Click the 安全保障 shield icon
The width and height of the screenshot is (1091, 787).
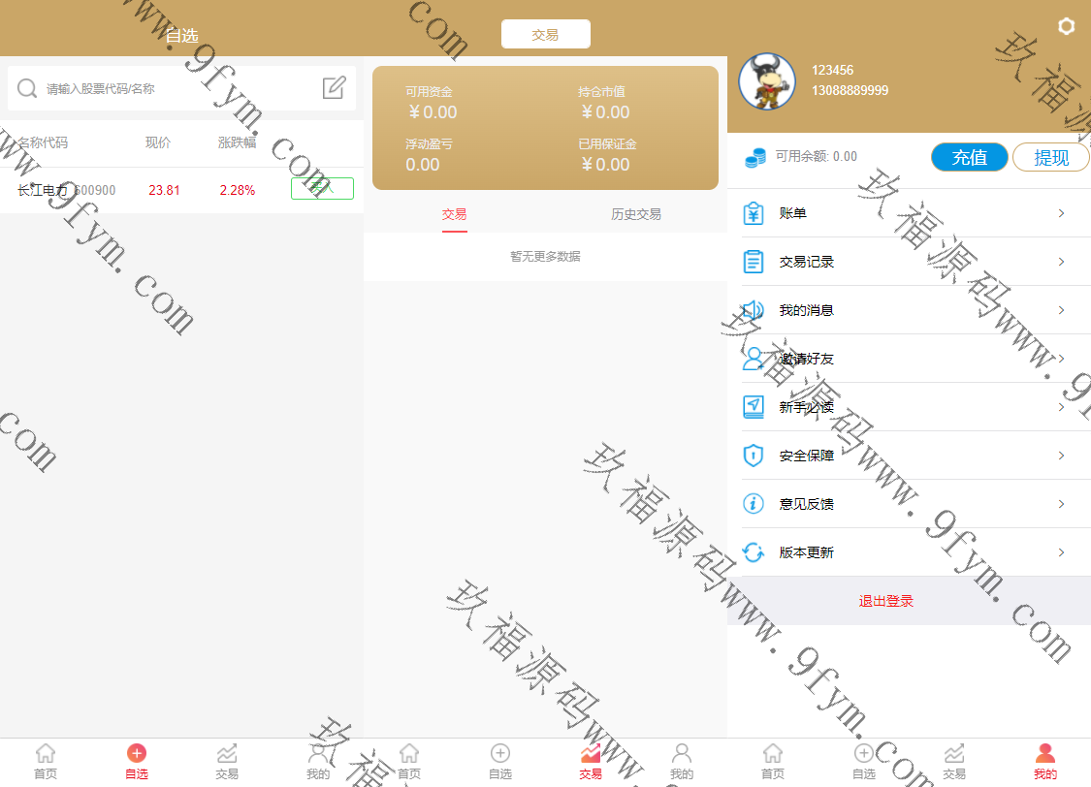pyautogui.click(x=754, y=456)
